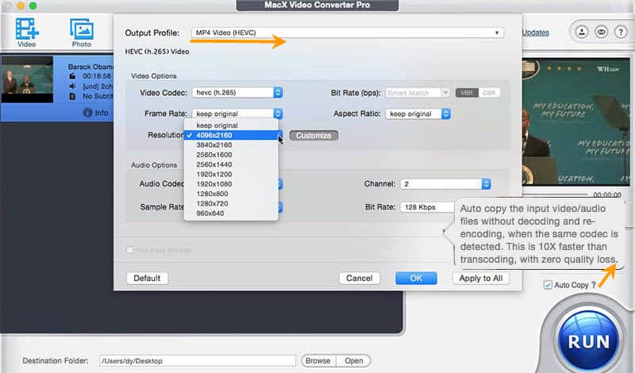Click the video preview pane

pyautogui.click(x=576, y=121)
